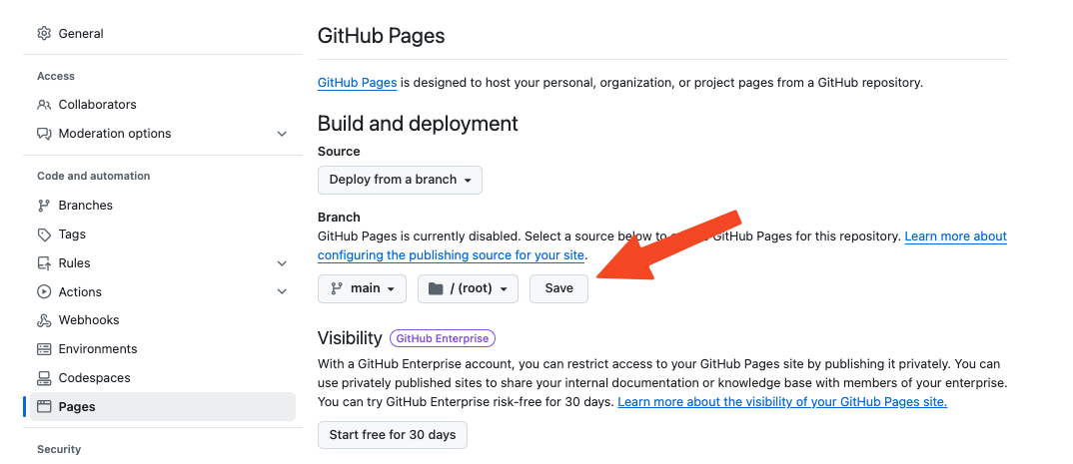Viewport: 1073px width, 464px height.
Task: Click the Environments icon
Action: [x=44, y=349]
